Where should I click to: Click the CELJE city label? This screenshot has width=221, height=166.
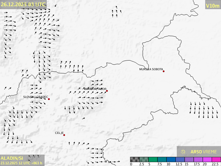[59, 133]
